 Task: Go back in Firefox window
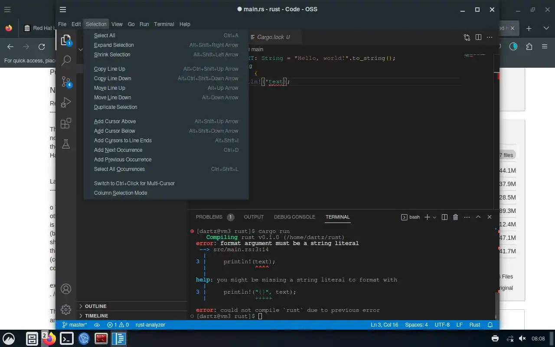click(x=10, y=47)
